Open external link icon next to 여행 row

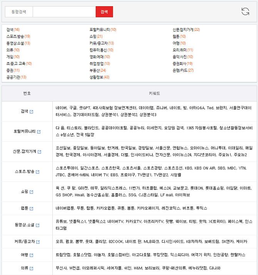(31, 255)
